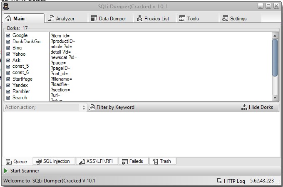Disable the Yandex search engine

8,85
